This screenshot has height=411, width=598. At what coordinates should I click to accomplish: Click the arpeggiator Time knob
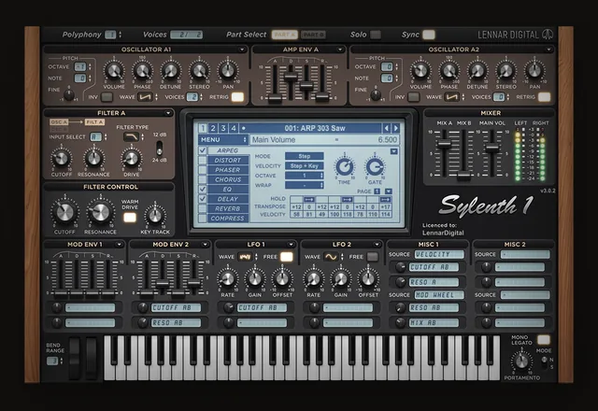[344, 166]
